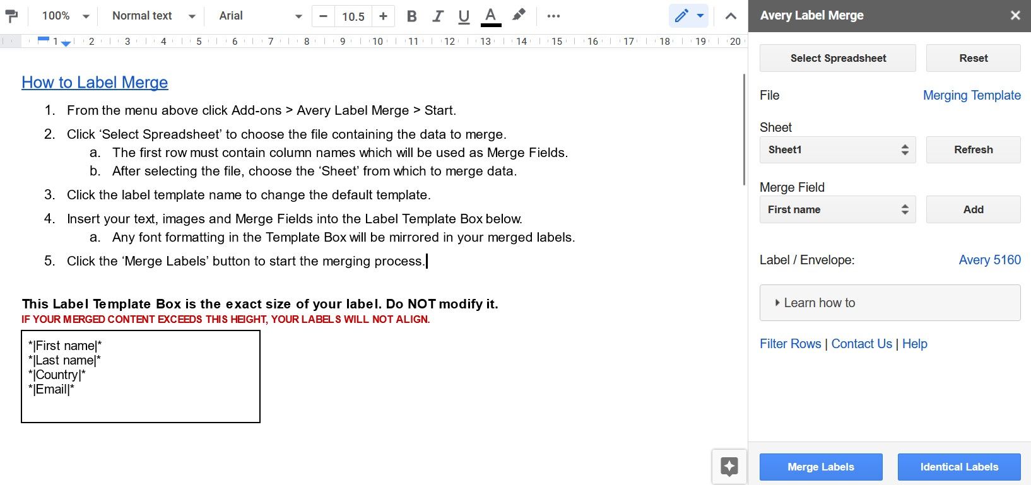Open the zoom level dropdown

click(66, 16)
